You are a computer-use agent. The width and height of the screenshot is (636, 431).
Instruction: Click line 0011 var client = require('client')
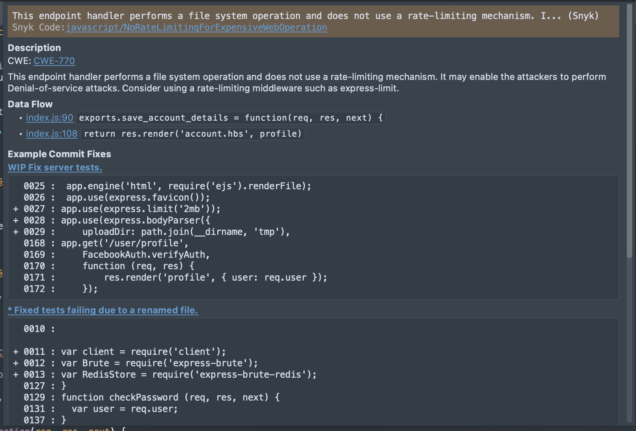point(119,352)
